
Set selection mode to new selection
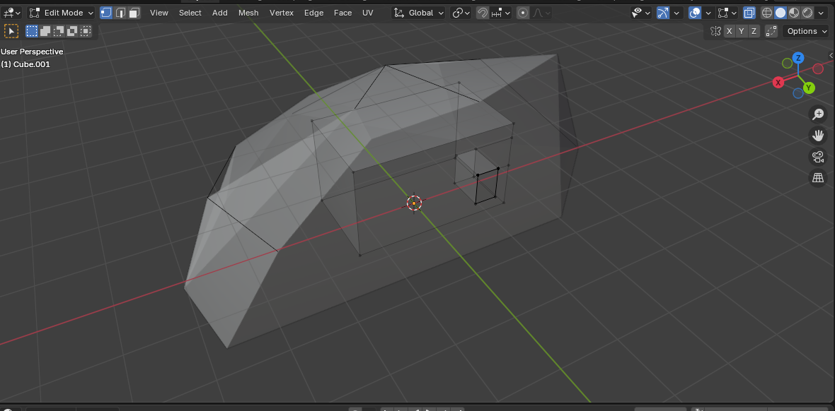click(33, 31)
